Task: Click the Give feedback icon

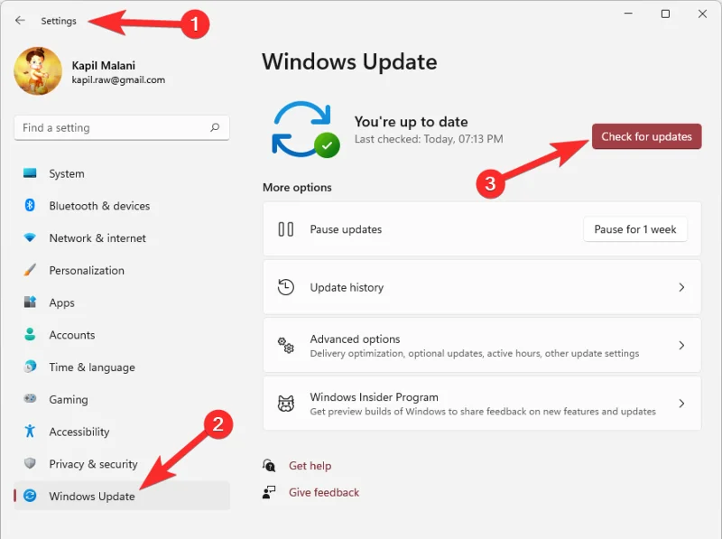Action: tap(269, 492)
